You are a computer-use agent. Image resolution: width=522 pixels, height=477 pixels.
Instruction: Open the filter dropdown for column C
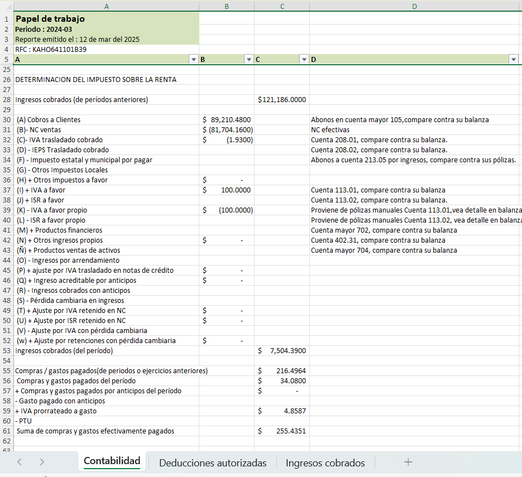click(304, 60)
